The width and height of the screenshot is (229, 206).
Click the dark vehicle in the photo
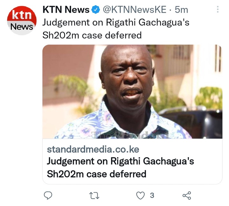point(191,123)
